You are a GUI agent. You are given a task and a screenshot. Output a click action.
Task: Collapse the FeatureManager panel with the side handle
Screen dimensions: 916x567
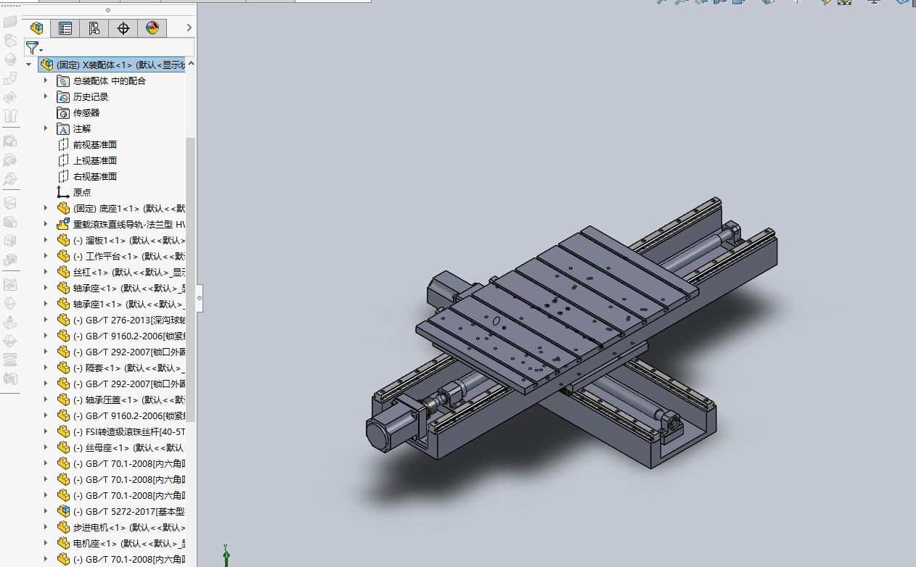(200, 297)
